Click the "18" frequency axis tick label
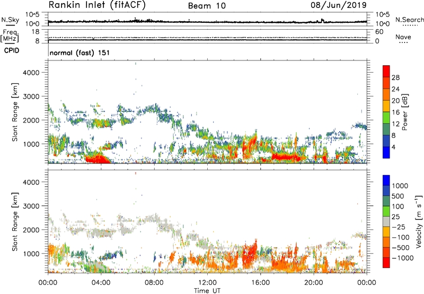 [x=36, y=32]
